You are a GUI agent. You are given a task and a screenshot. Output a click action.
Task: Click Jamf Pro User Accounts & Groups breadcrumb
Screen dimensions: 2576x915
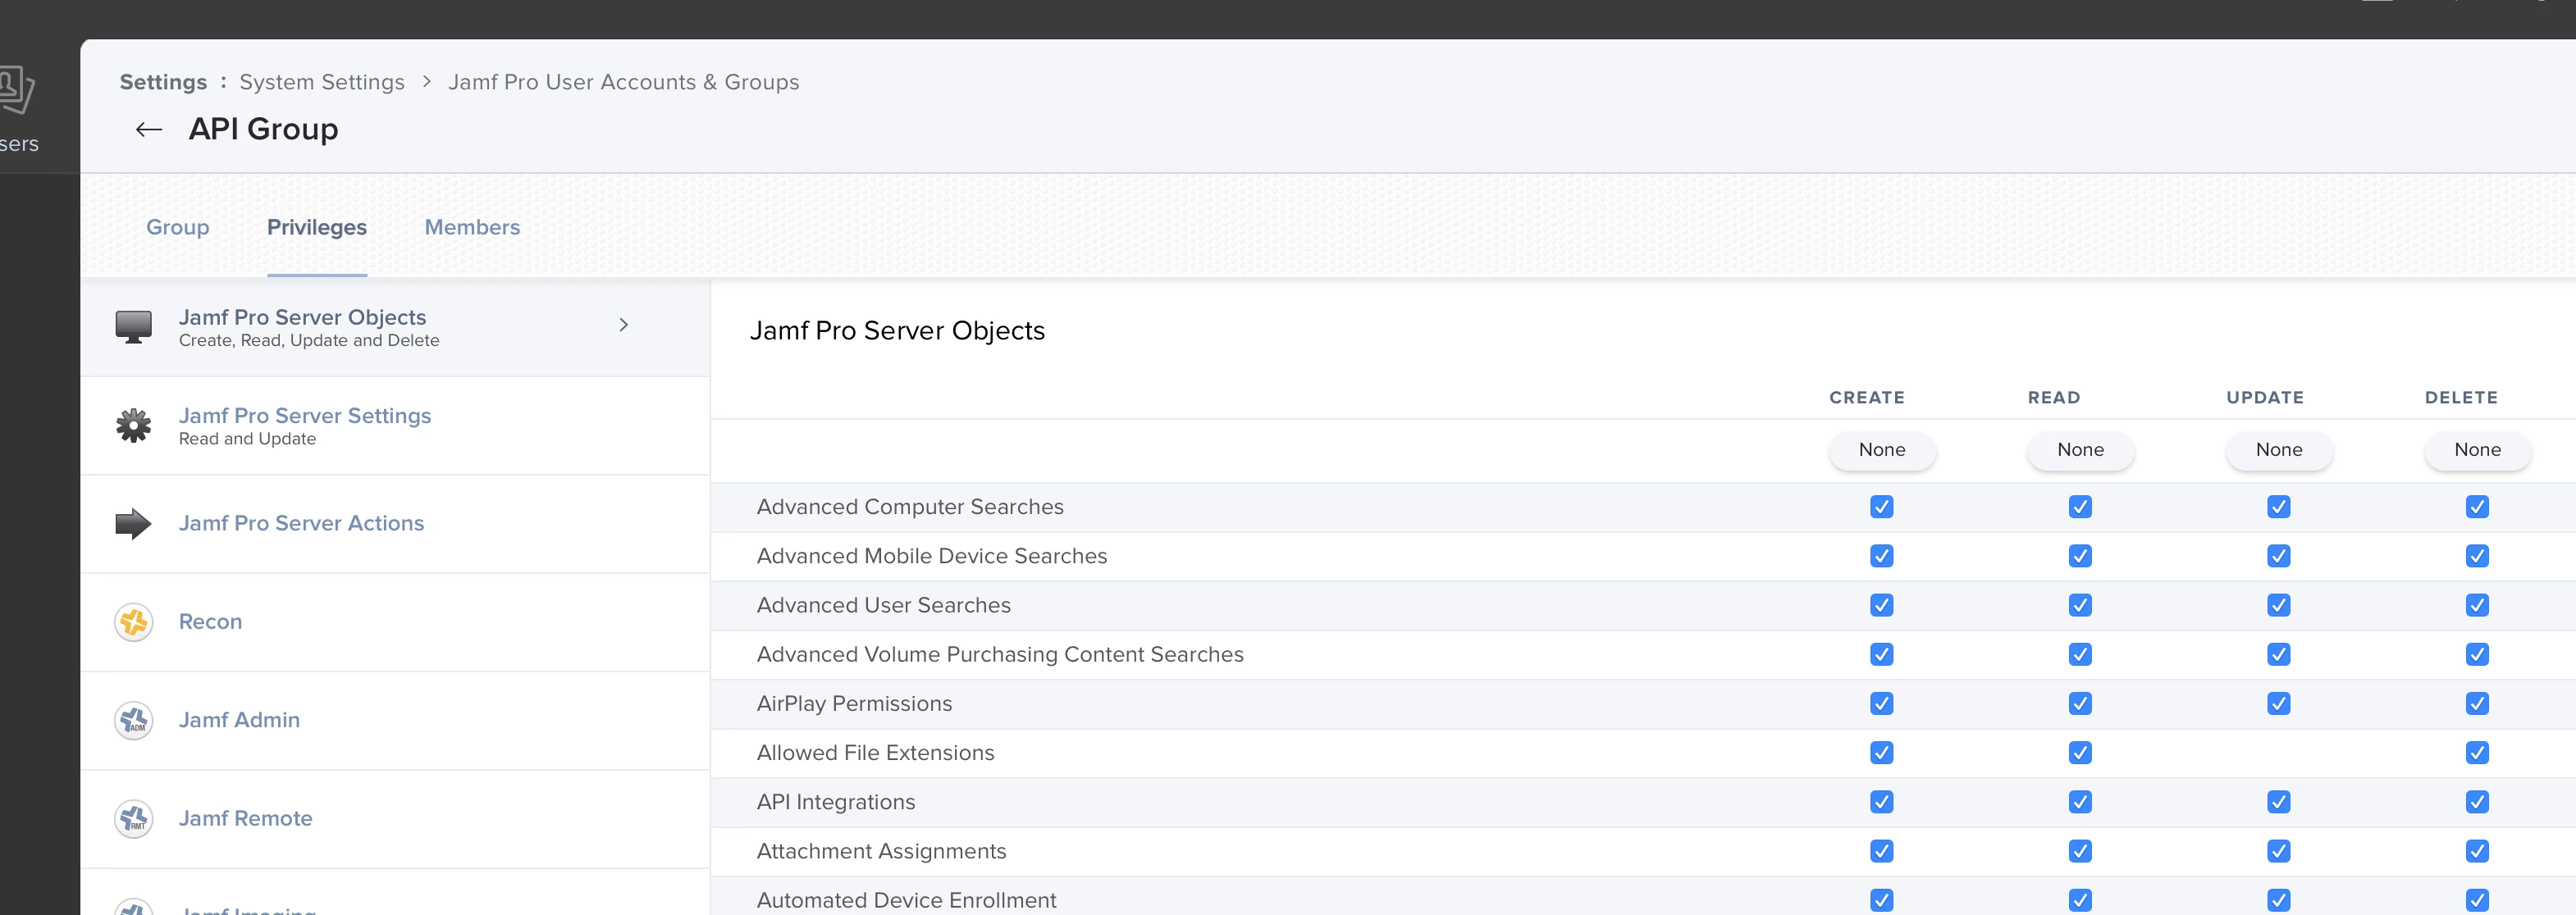pyautogui.click(x=623, y=82)
